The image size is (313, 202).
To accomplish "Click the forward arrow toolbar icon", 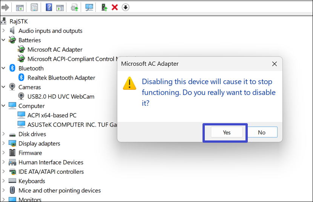I will pyautogui.click(x=5, y=7).
